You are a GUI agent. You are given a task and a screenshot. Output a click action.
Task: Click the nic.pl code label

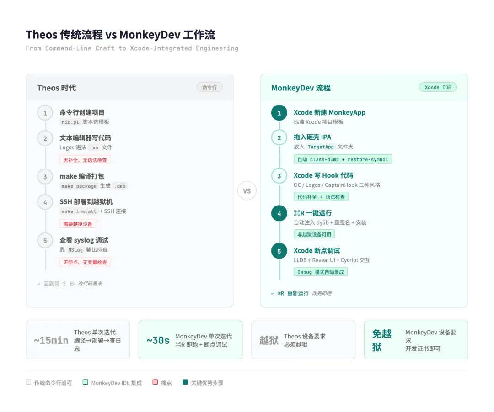click(x=70, y=122)
